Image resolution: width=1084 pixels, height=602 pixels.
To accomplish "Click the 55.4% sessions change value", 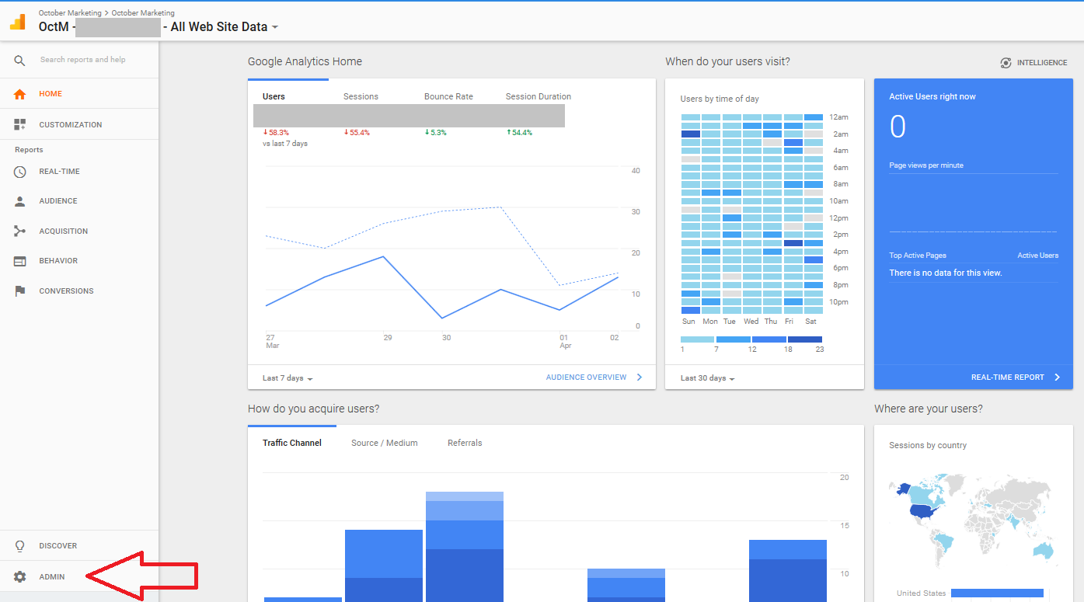I will coord(357,133).
